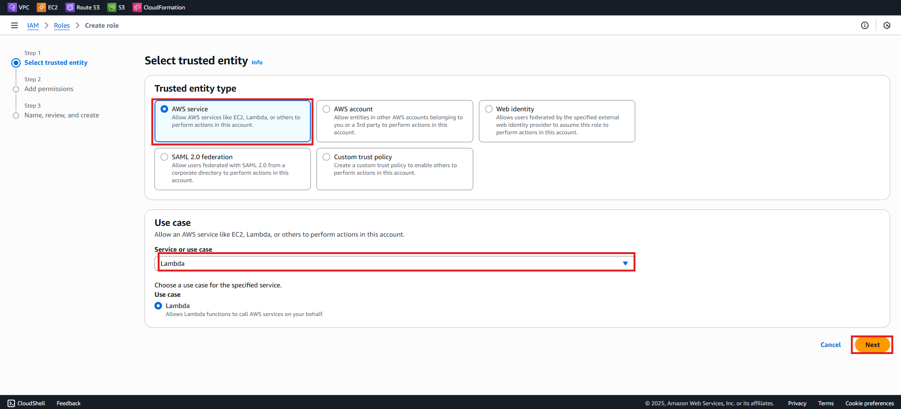901x409 pixels.
Task: Click the Create role breadcrumb text
Action: 102,25
